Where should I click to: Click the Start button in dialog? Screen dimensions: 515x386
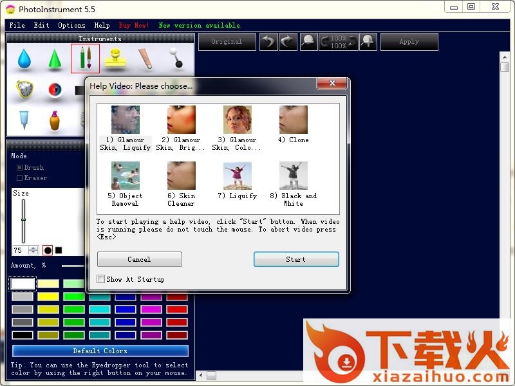pos(296,259)
